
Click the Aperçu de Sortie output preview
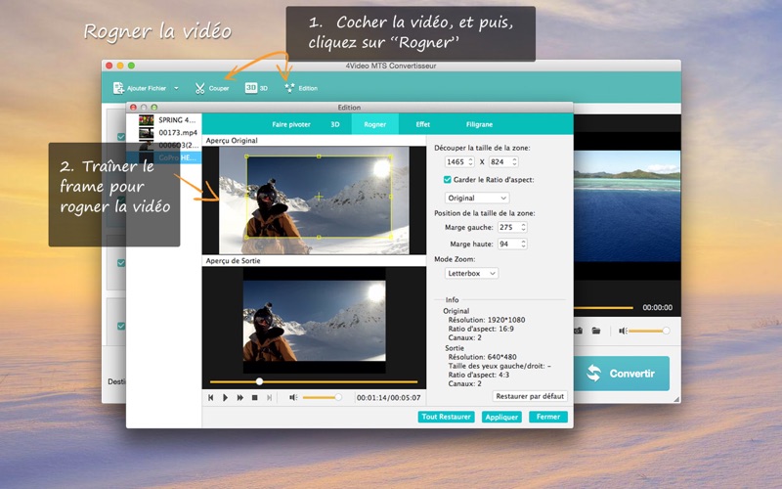[314, 321]
